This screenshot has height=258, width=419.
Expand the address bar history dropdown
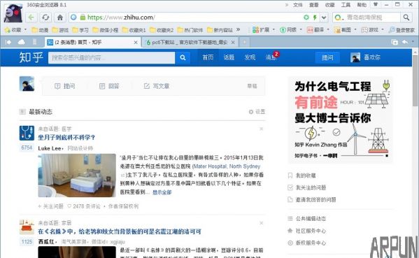[324, 17]
